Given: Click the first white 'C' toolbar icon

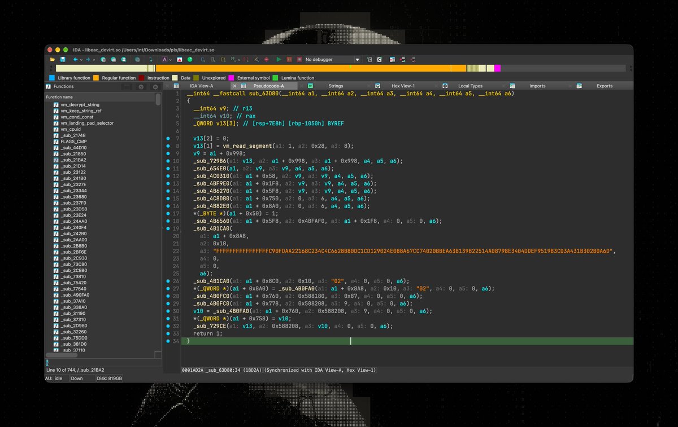Looking at the screenshot, I should pos(370,59).
